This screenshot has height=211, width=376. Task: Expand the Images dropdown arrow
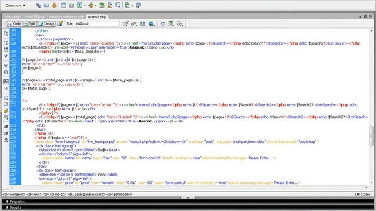click(x=85, y=5)
